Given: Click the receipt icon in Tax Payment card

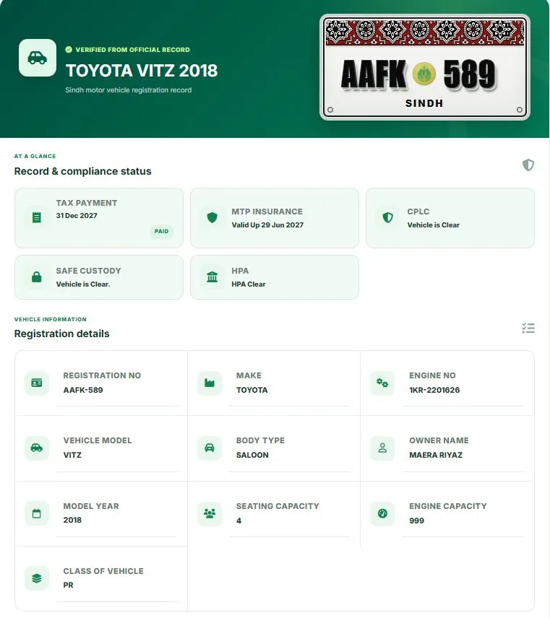Looking at the screenshot, I should tap(37, 217).
